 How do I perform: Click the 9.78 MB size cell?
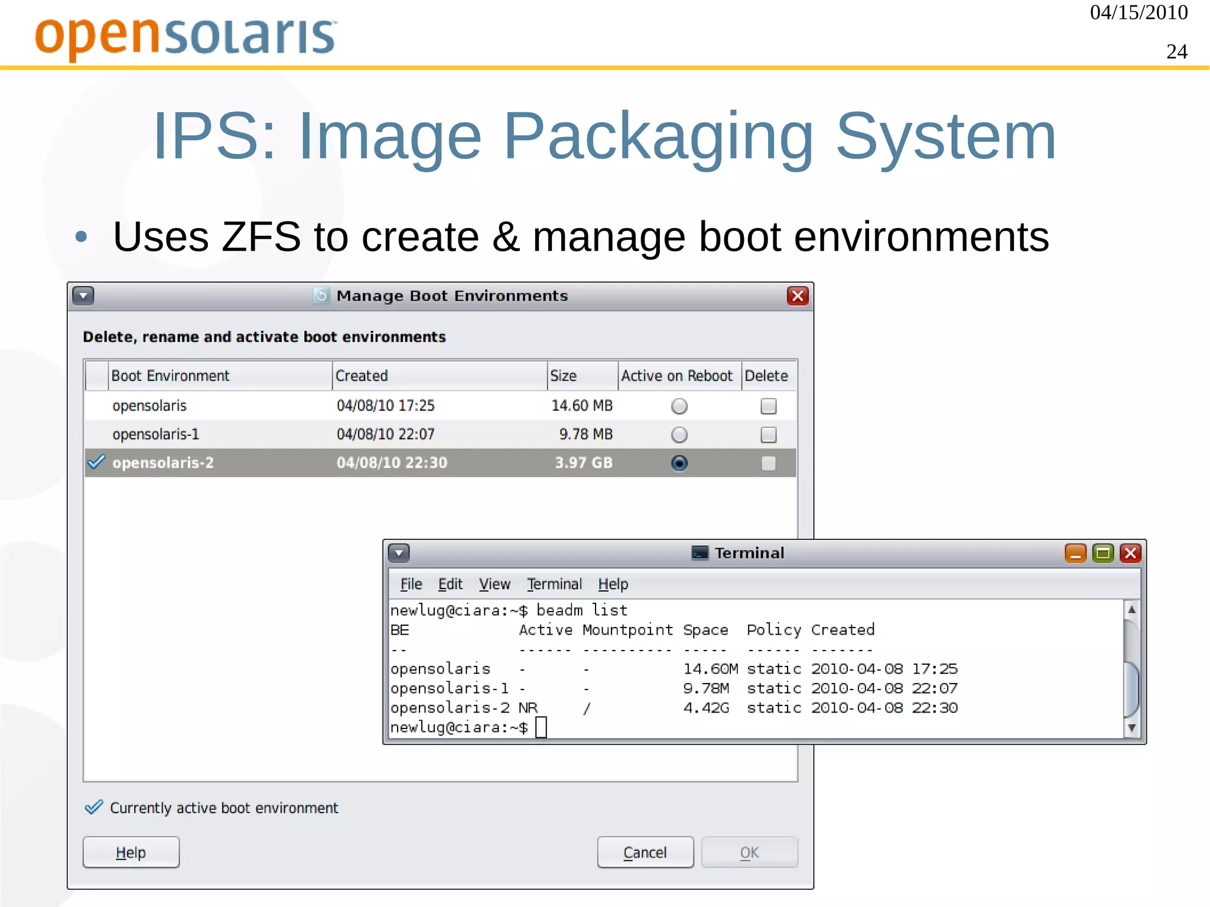point(586,434)
